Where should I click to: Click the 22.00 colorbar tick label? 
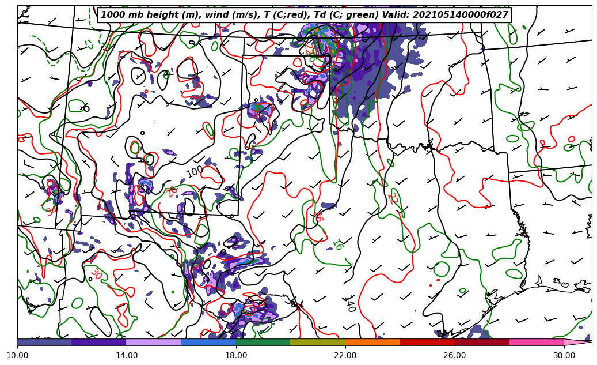[345, 355]
